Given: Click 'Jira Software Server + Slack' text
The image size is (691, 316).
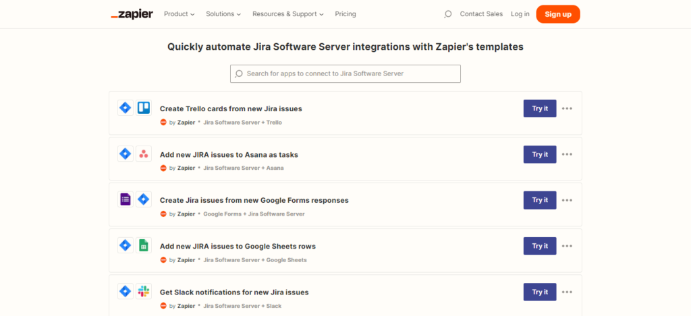Looking at the screenshot, I should pyautogui.click(x=242, y=306).
